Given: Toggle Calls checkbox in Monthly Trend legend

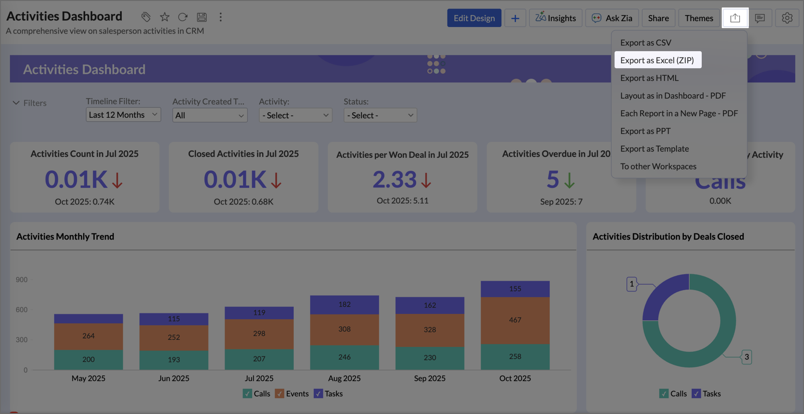Looking at the screenshot, I should point(248,393).
